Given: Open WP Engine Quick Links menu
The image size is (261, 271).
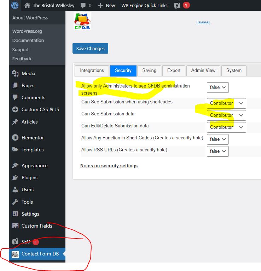Looking at the screenshot, I should [x=144, y=6].
